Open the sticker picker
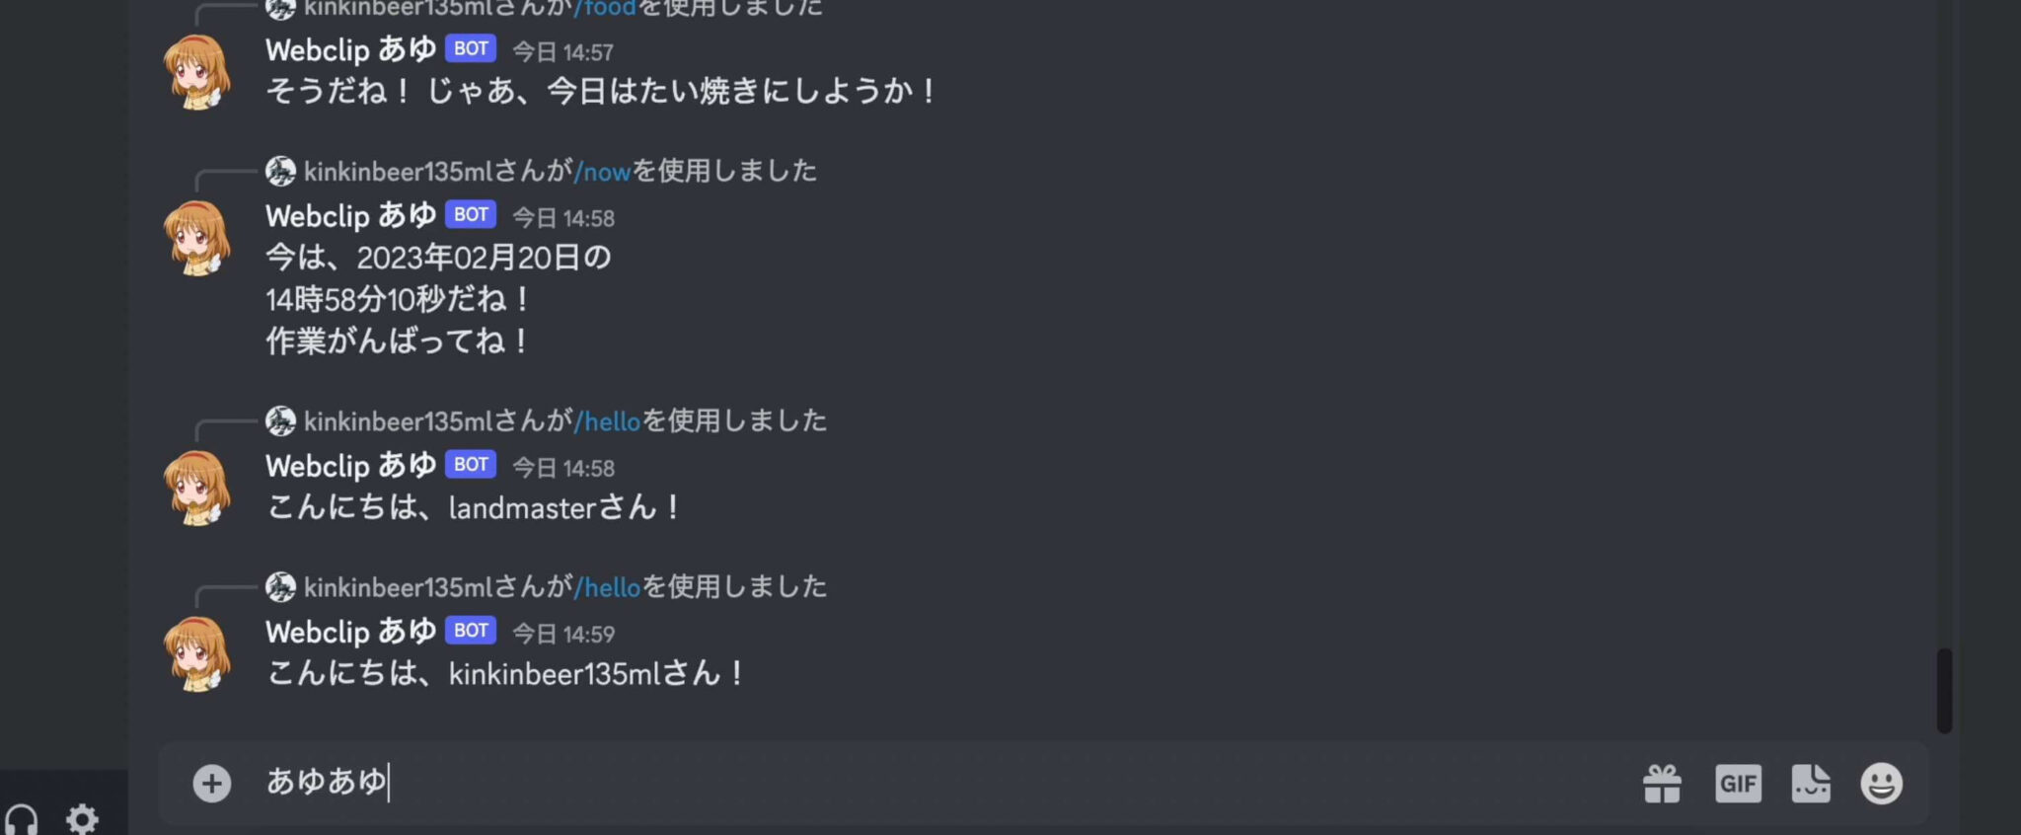 click(1810, 783)
